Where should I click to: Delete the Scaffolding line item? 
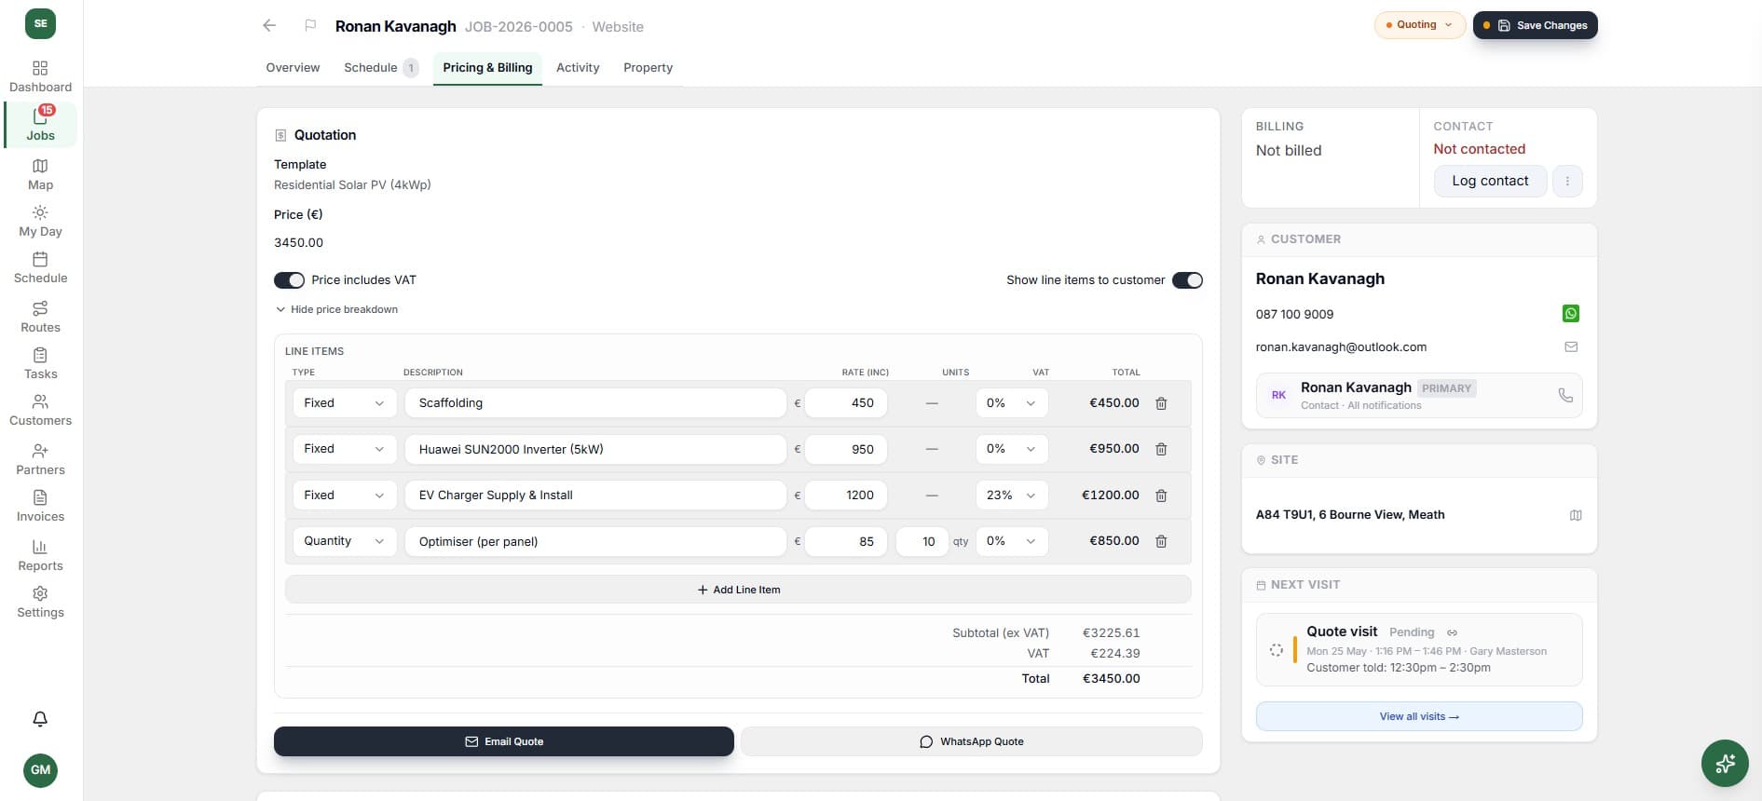tap(1161, 403)
